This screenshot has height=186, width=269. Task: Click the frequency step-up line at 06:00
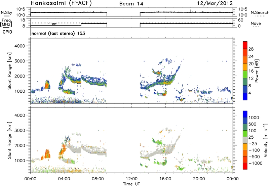pyautogui.click(x=81, y=24)
